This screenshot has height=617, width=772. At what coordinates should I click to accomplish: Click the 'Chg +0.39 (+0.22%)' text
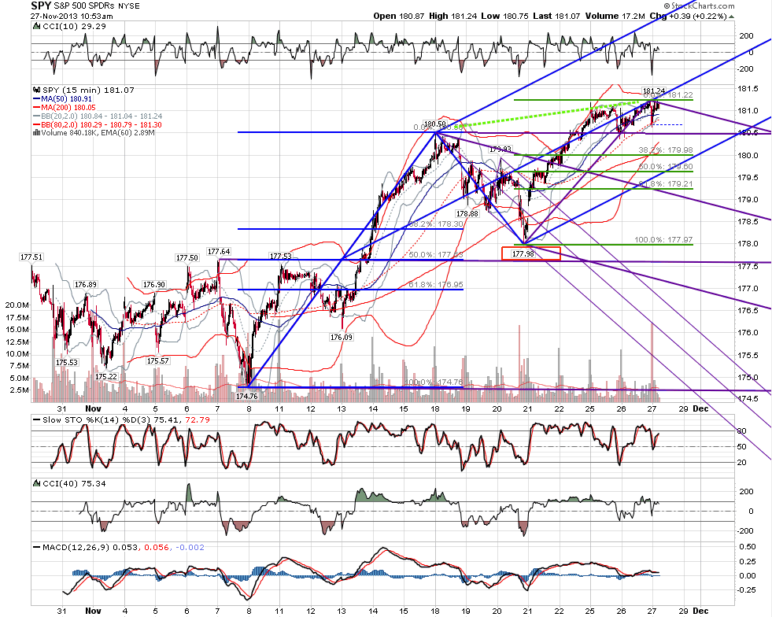688,16
